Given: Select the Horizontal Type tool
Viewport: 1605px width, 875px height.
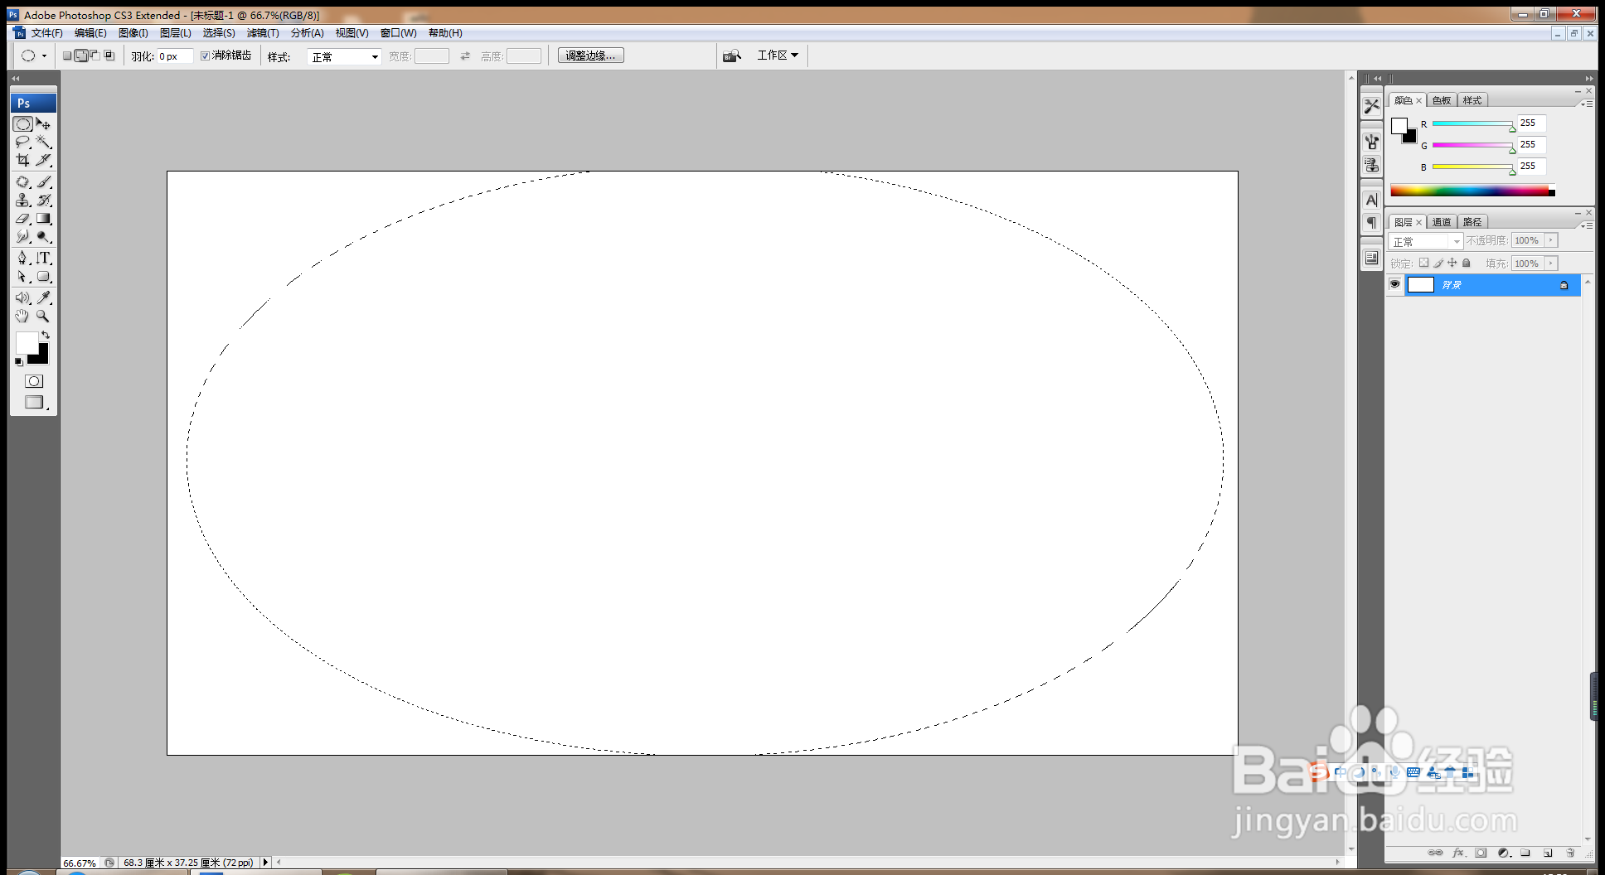Looking at the screenshot, I should point(44,258).
